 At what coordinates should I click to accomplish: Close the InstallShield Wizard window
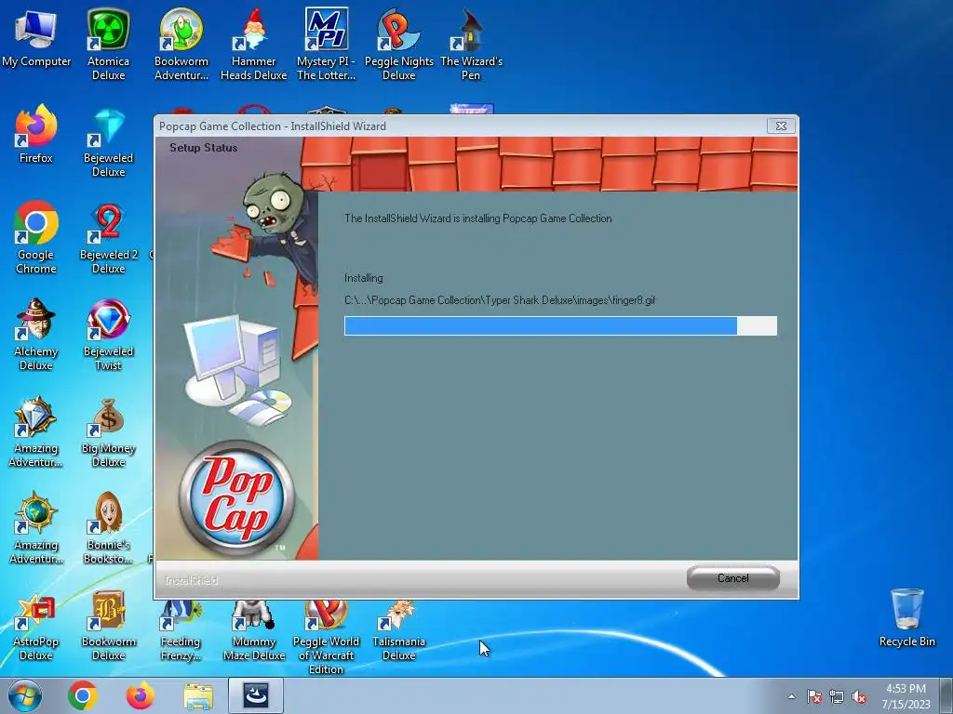(x=781, y=126)
